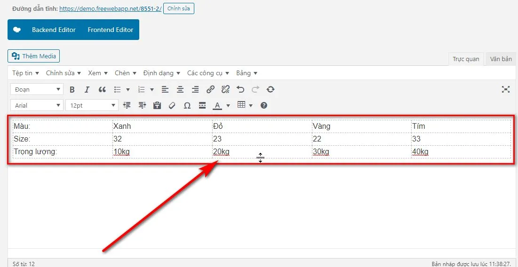Screen dimensions: 518x267
Task: Insert a bulleted list
Action: 117,89
